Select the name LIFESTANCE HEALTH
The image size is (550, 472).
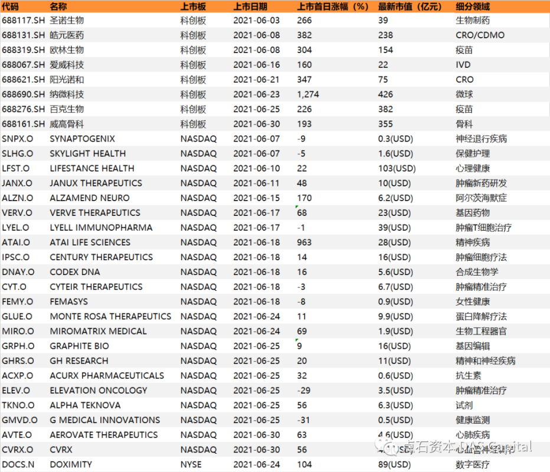click(x=92, y=168)
